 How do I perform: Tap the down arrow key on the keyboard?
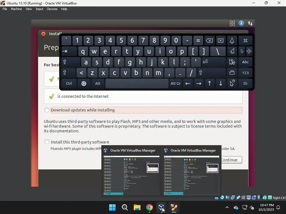click(x=221, y=83)
